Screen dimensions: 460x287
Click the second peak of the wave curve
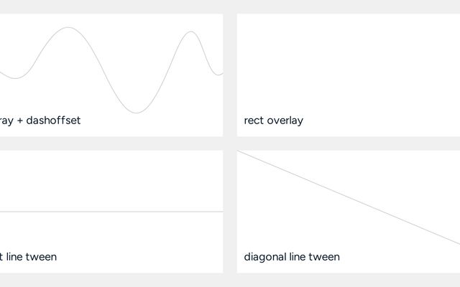pos(191,32)
